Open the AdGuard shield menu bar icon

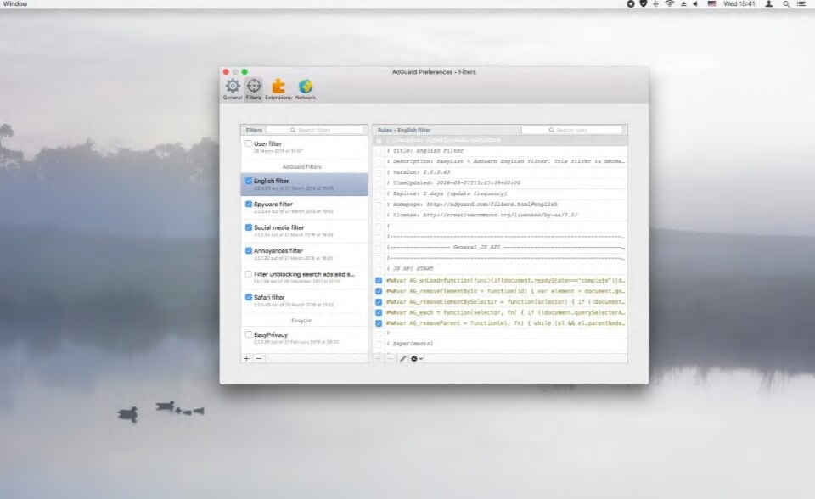643,3
